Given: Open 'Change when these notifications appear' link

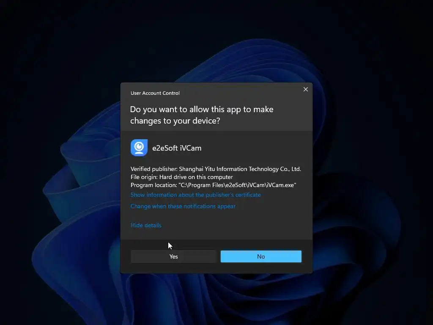Looking at the screenshot, I should point(183,206).
